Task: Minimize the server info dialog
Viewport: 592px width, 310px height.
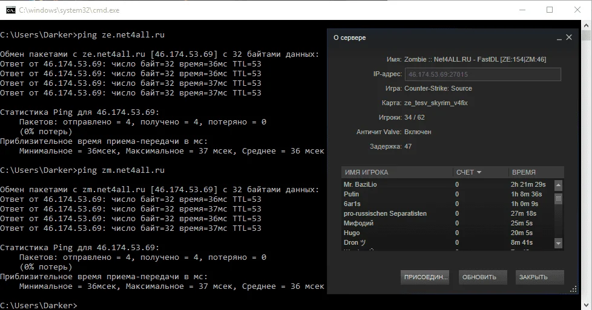Action: point(558,38)
